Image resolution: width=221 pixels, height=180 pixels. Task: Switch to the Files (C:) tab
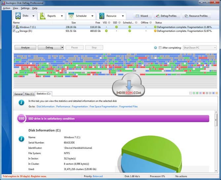coord(29,94)
